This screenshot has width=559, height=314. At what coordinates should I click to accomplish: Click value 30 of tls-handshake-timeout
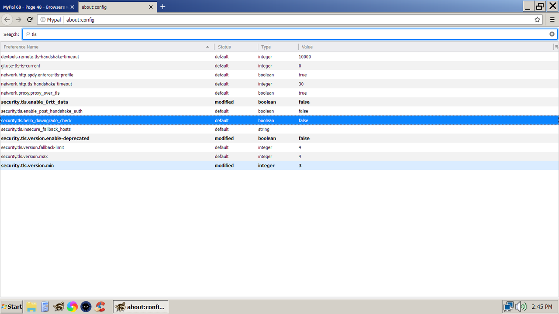click(301, 84)
